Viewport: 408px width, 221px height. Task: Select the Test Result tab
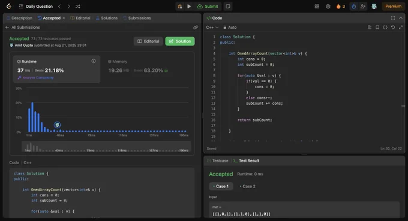pos(246,161)
